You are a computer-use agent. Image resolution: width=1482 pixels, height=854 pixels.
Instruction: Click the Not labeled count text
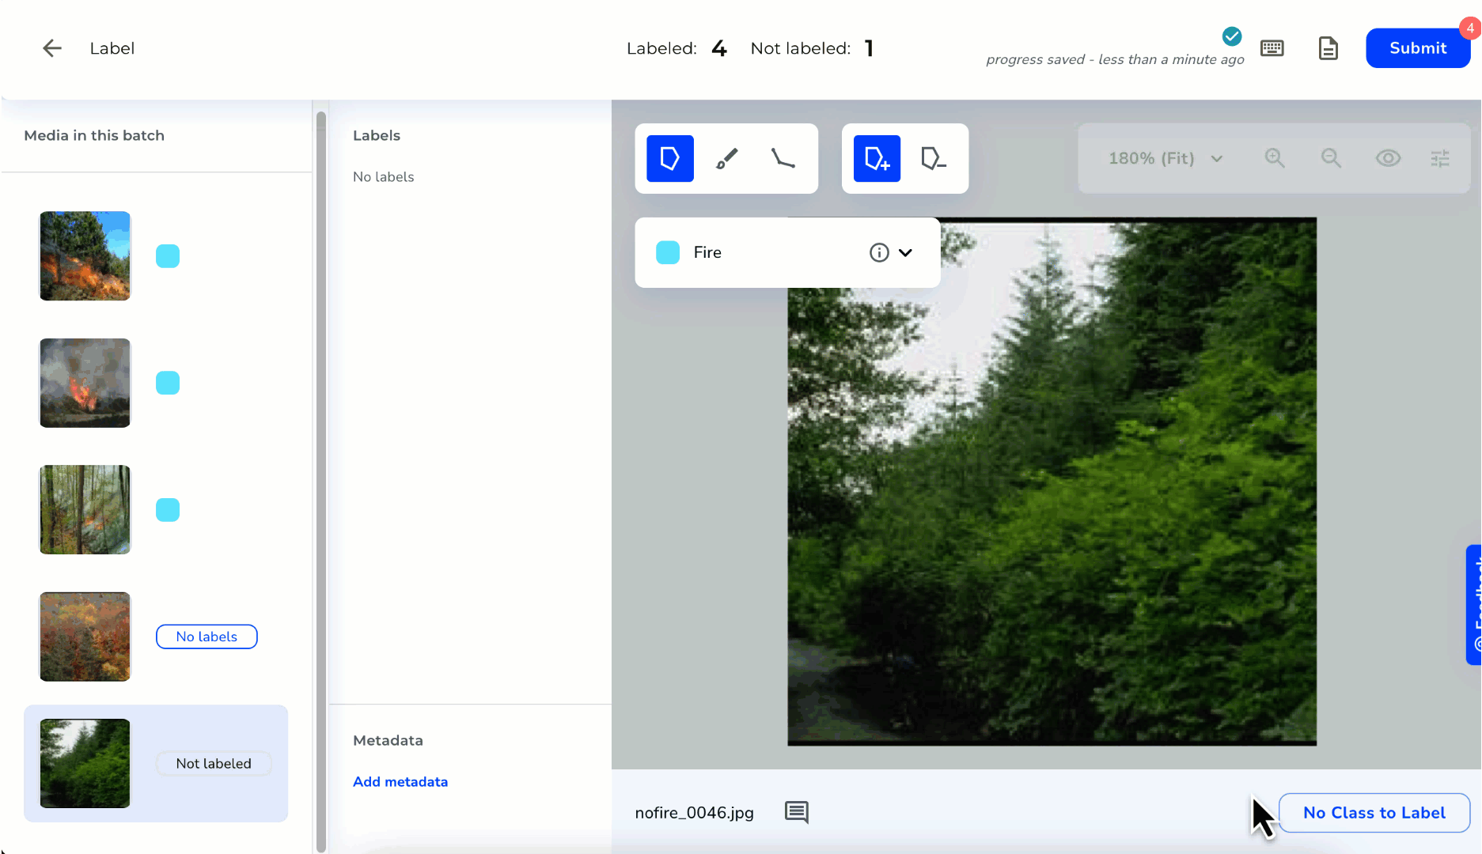(x=812, y=48)
